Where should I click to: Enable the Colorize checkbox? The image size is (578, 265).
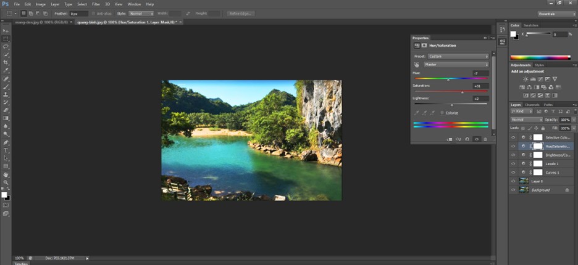442,113
